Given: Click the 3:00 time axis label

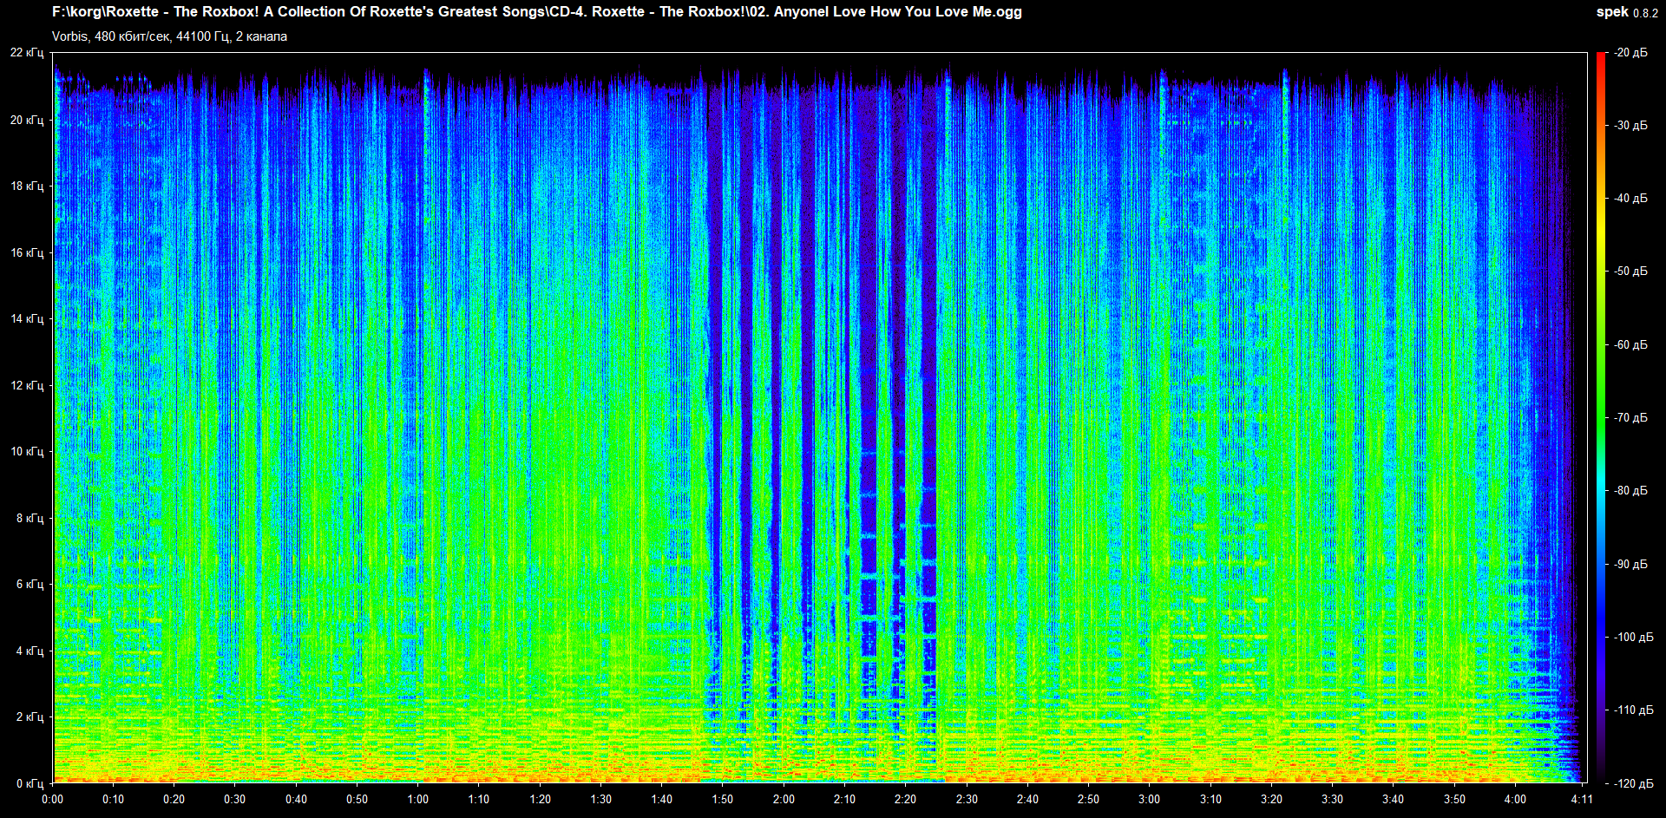Looking at the screenshot, I should (x=1149, y=799).
